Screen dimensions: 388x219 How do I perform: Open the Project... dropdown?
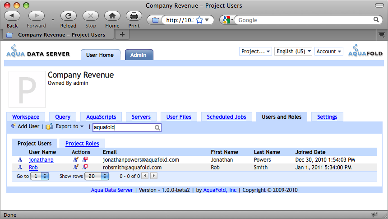pyautogui.click(x=255, y=51)
